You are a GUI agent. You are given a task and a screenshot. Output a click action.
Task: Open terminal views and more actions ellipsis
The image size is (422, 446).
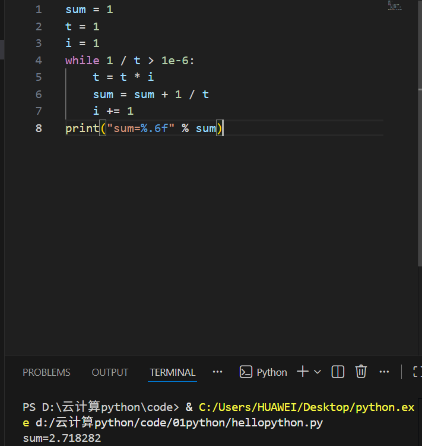pos(384,372)
